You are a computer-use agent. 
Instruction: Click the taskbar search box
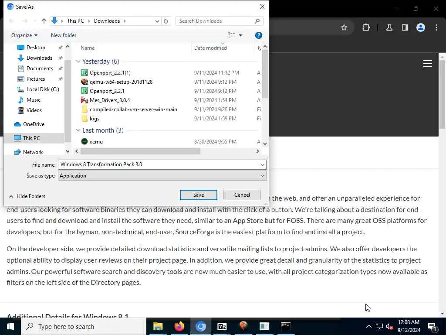tap(84, 326)
